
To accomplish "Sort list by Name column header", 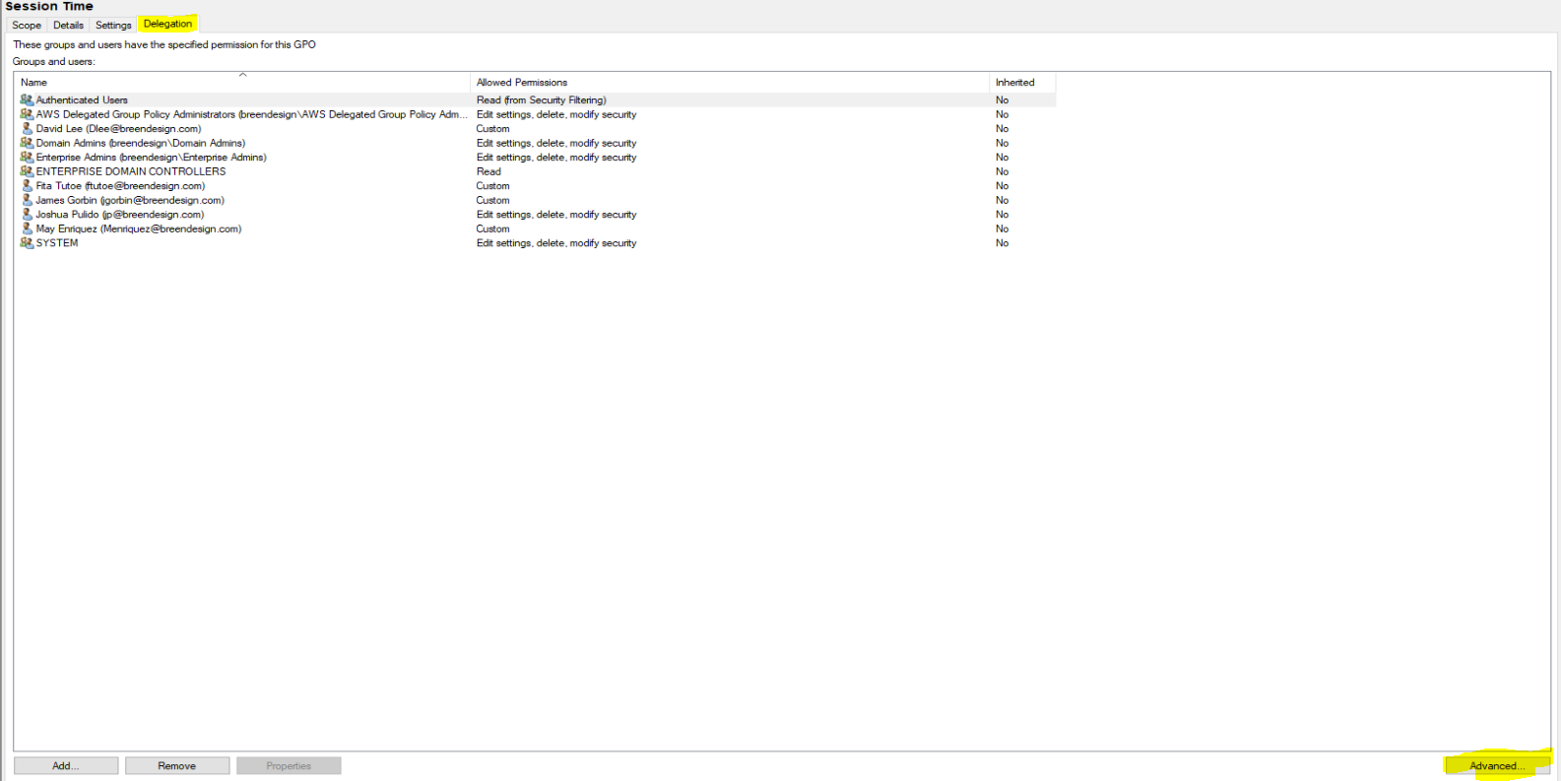I will pyautogui.click(x=242, y=83).
